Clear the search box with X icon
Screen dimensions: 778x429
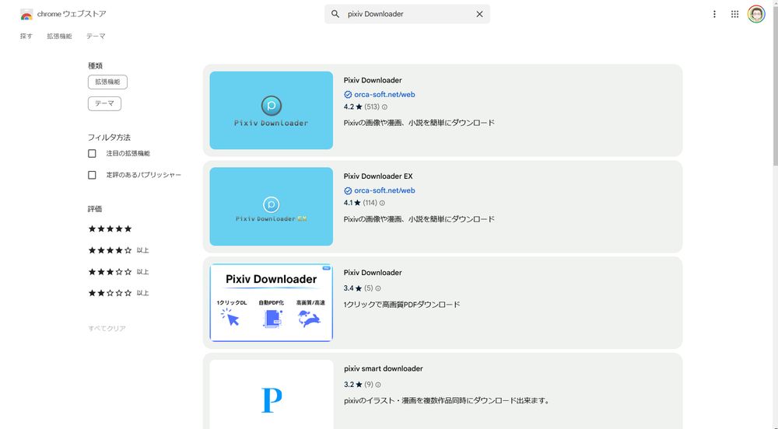(479, 14)
